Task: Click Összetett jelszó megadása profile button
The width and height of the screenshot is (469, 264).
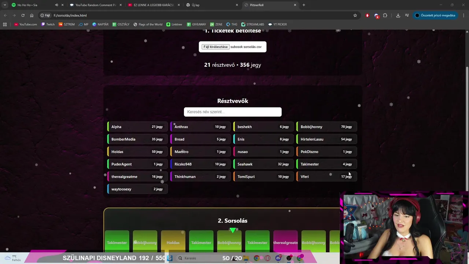Action: point(435,15)
